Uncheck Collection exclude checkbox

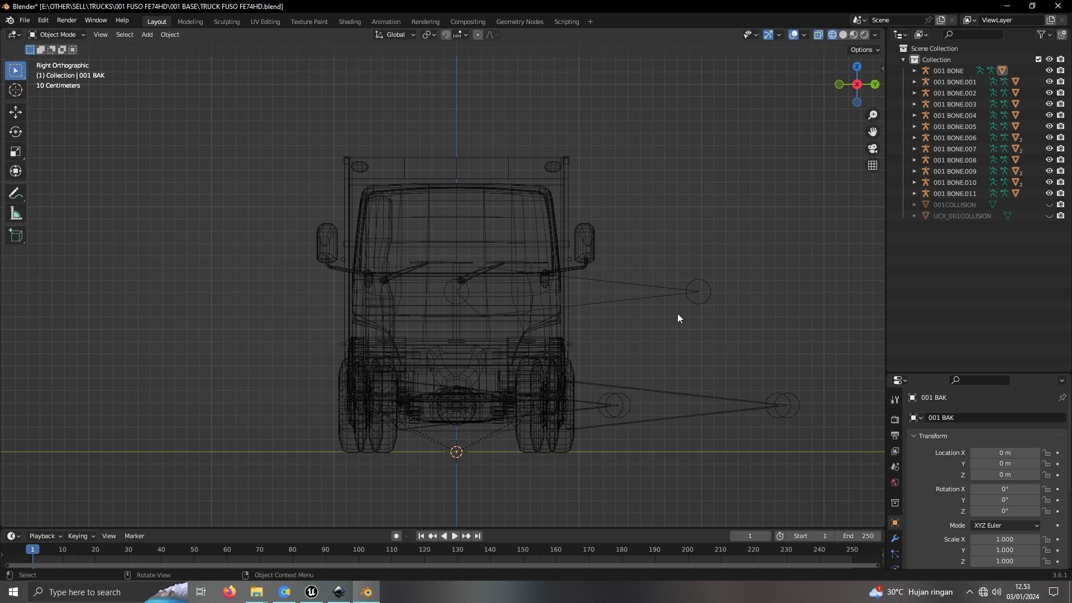1038,60
